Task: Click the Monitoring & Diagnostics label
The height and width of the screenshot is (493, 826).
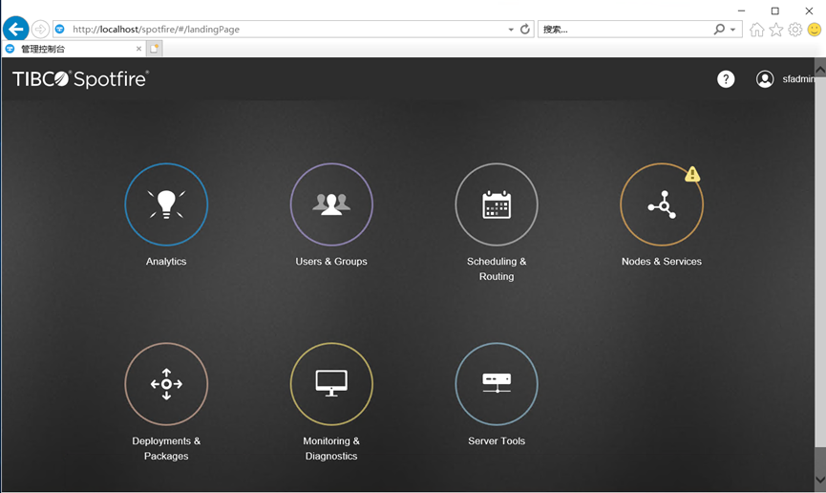Action: [x=331, y=449]
